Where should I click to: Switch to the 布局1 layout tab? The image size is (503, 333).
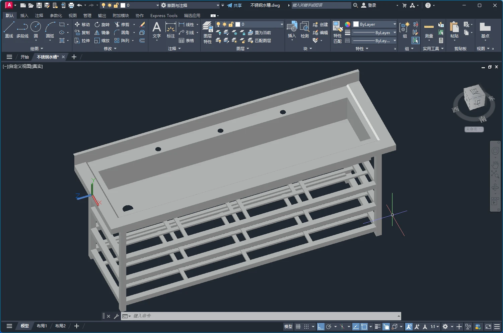[42, 326]
